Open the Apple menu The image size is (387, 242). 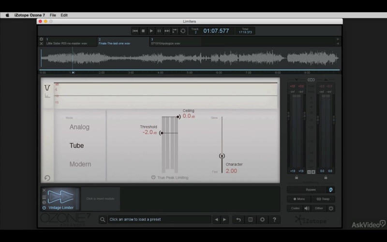(x=7, y=15)
